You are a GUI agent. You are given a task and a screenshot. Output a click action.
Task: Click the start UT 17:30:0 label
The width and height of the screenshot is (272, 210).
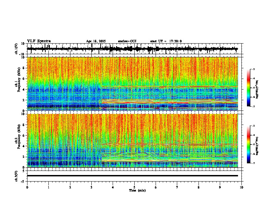166,41
